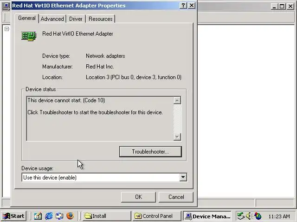Close the Device Manager window

pos(291,6)
